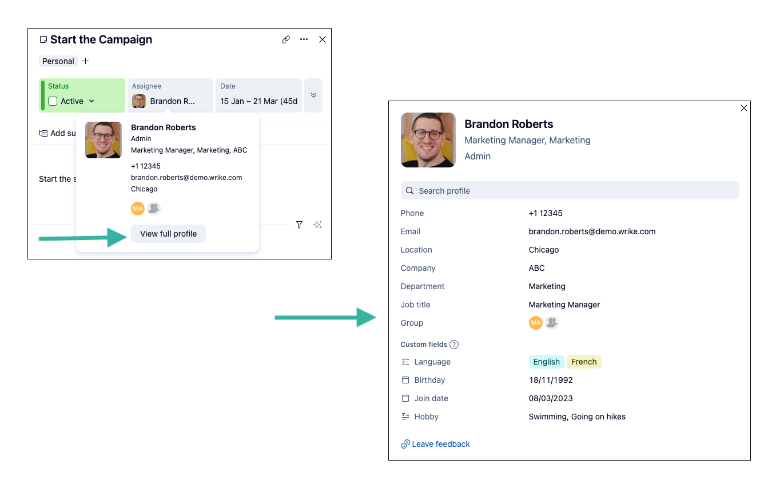Click the Marketing Manager job title value
This screenshot has height=496, width=776.
pos(564,305)
